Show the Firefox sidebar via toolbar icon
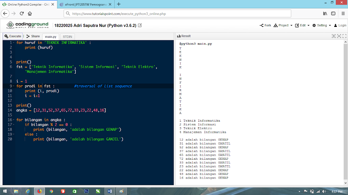348x195 pixels. (x=333, y=14)
